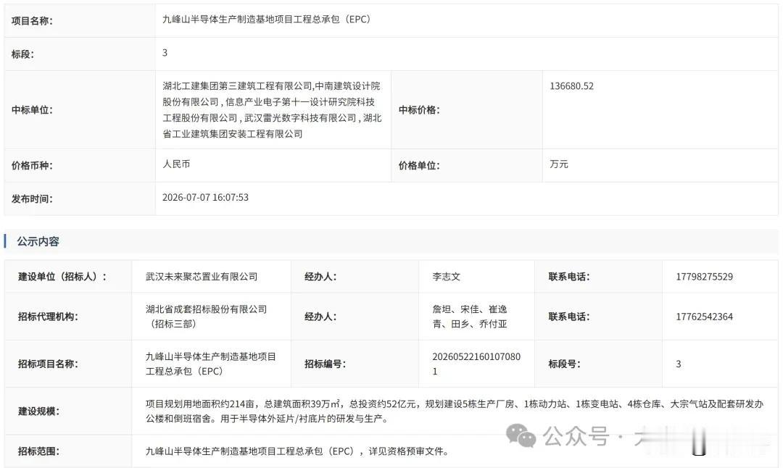783x468 pixels.
Task: Select price unit value 万元
Action: [559, 164]
